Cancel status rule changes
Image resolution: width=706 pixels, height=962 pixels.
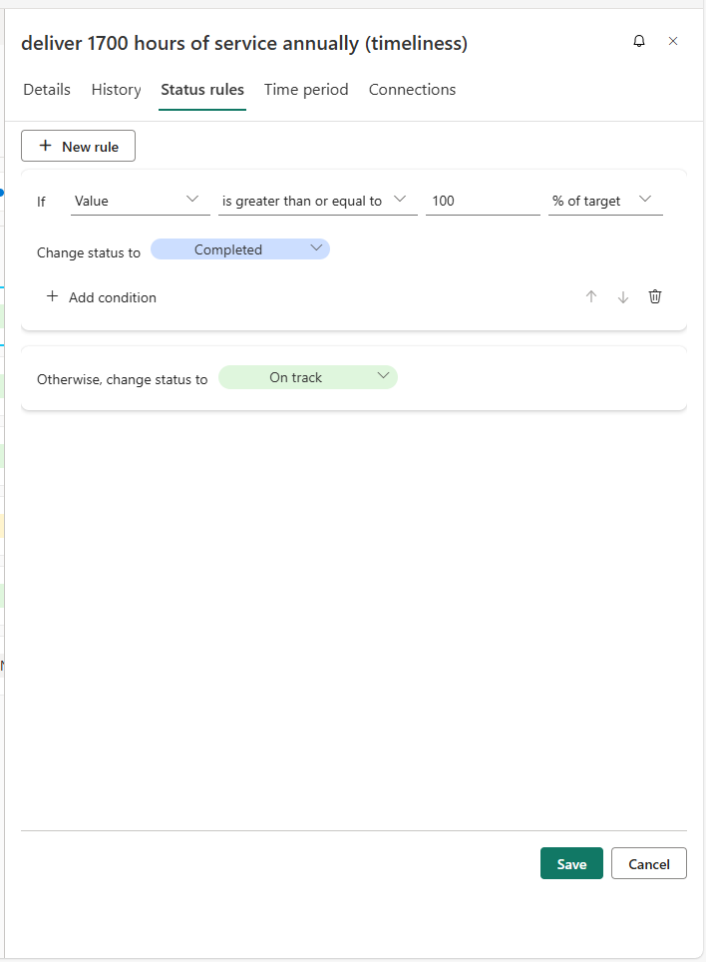click(x=648, y=863)
